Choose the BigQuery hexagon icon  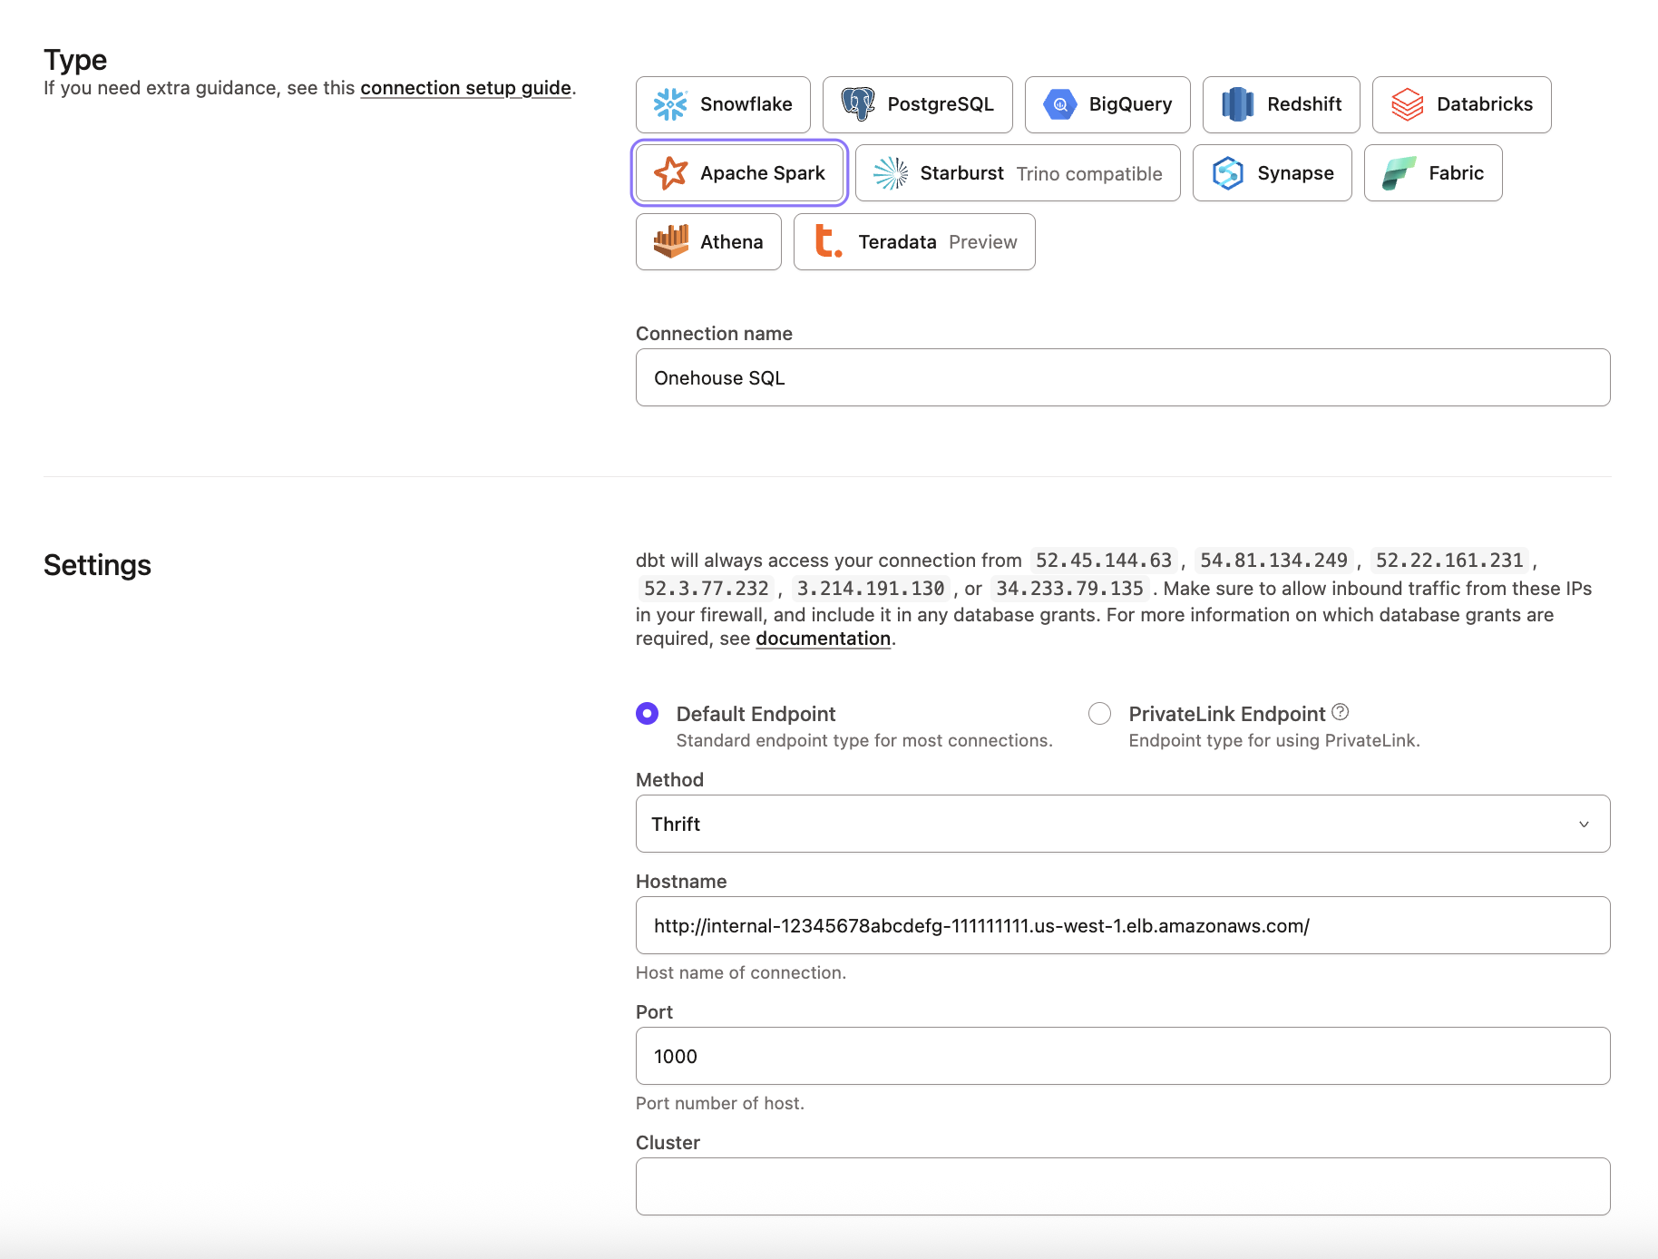pos(1059,104)
